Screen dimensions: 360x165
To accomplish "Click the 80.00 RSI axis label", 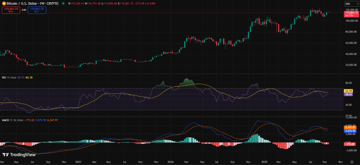I will coord(349,83).
